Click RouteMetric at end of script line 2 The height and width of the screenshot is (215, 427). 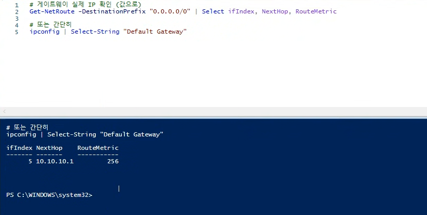point(316,11)
